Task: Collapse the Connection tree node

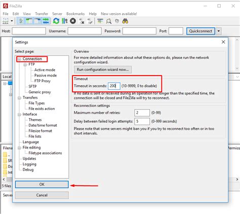Action: pyautogui.click(x=19, y=59)
